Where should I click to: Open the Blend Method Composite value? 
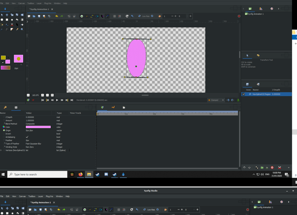pos(30,124)
